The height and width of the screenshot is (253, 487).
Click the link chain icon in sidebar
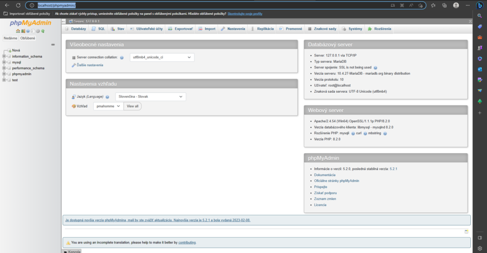tap(53, 45)
